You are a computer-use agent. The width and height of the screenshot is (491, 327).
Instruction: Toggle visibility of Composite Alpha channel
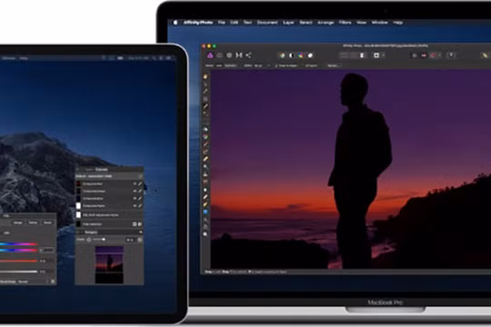coord(135,205)
